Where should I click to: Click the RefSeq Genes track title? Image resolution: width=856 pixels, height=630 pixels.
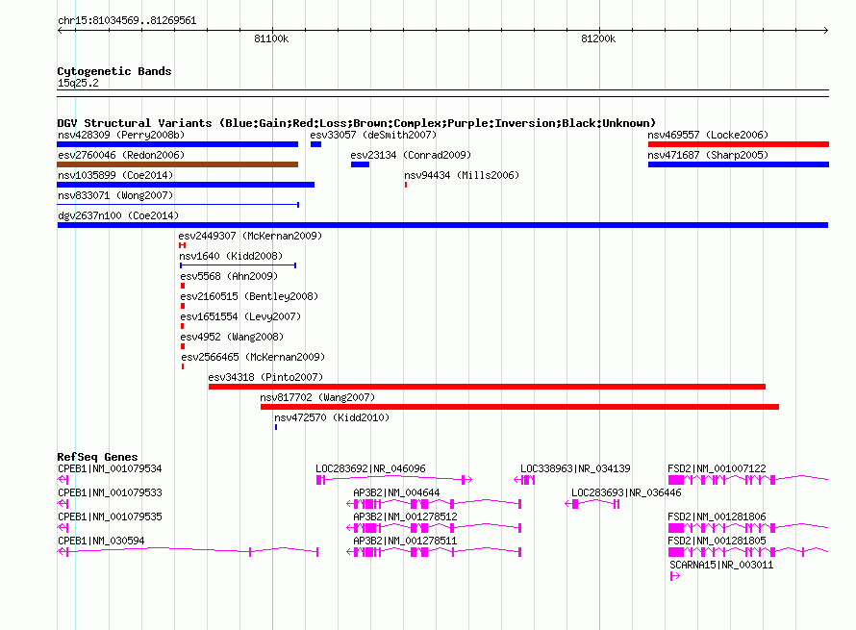point(97,457)
